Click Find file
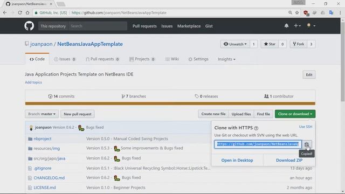Image resolution: width=345 pixels, height=194 pixels. (x=264, y=114)
